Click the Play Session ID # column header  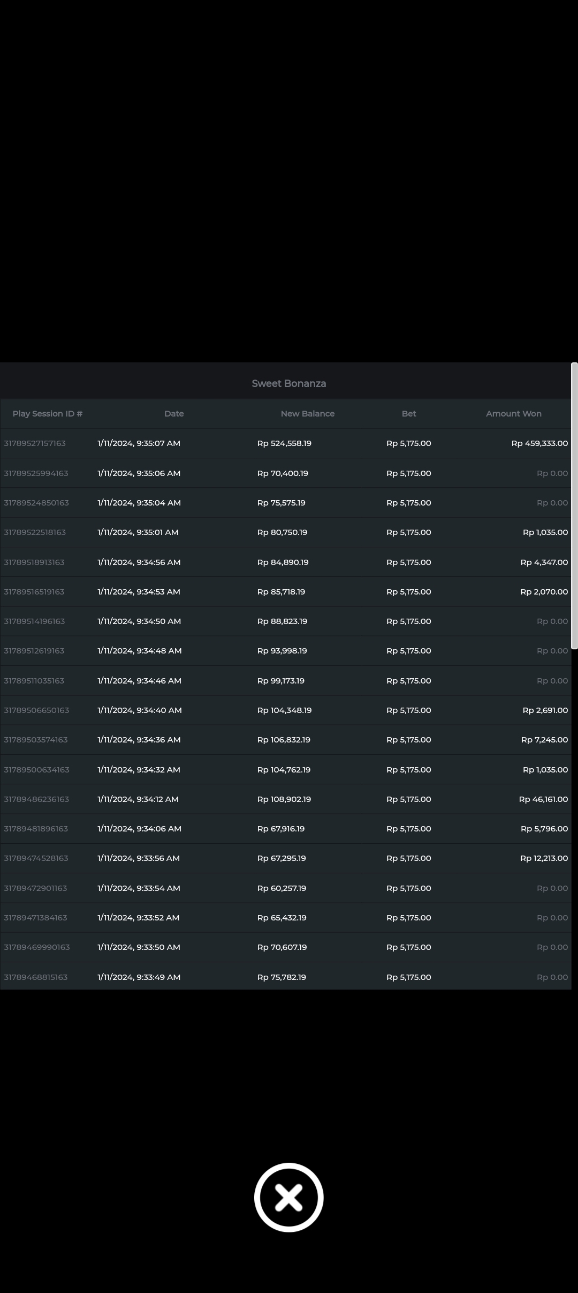click(48, 414)
